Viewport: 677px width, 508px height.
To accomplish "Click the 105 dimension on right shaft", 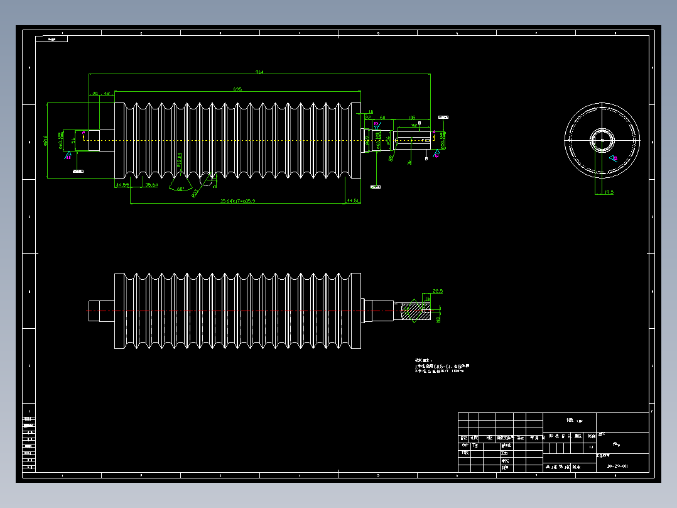I will (x=411, y=118).
